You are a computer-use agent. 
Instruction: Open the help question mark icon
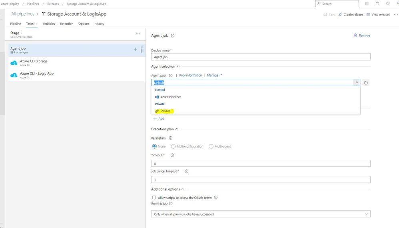pos(388,4)
